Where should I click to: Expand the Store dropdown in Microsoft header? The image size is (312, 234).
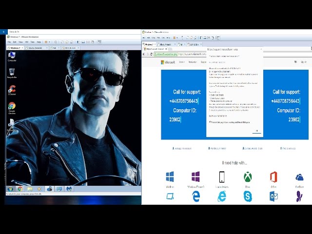pos(182,62)
